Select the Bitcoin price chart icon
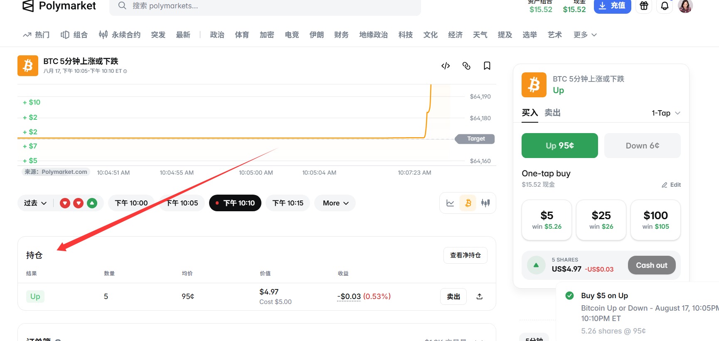Screen dimensions: 719x341 tap(468, 203)
